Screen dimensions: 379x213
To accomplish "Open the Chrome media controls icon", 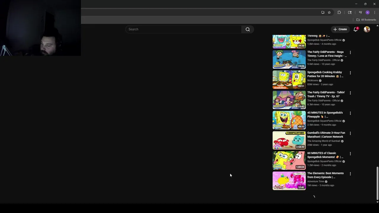I will (x=360, y=12).
